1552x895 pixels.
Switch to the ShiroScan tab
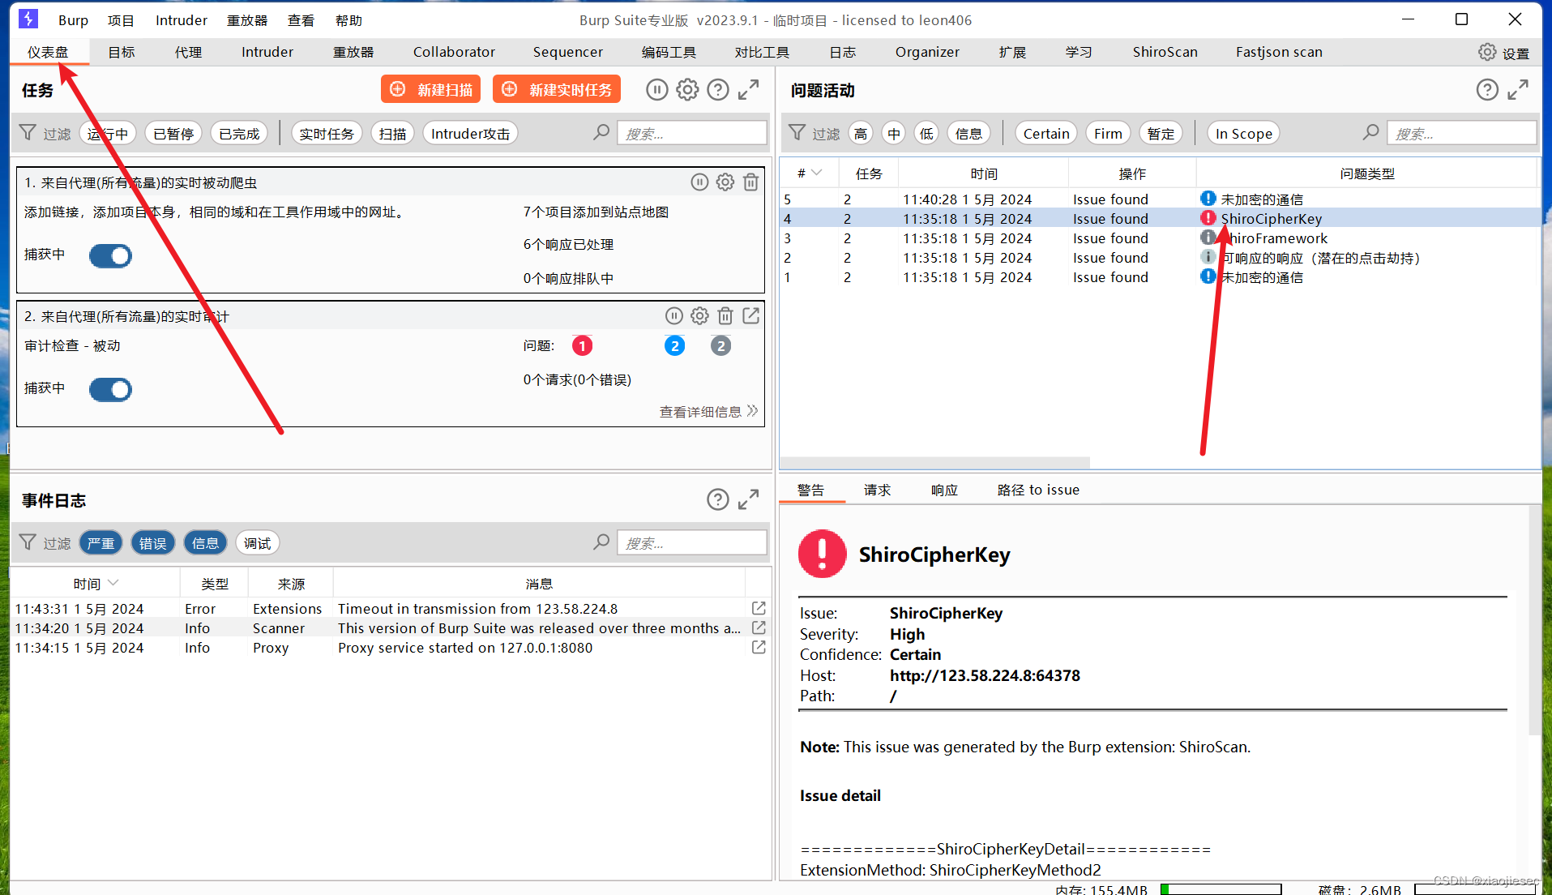[x=1165, y=52]
